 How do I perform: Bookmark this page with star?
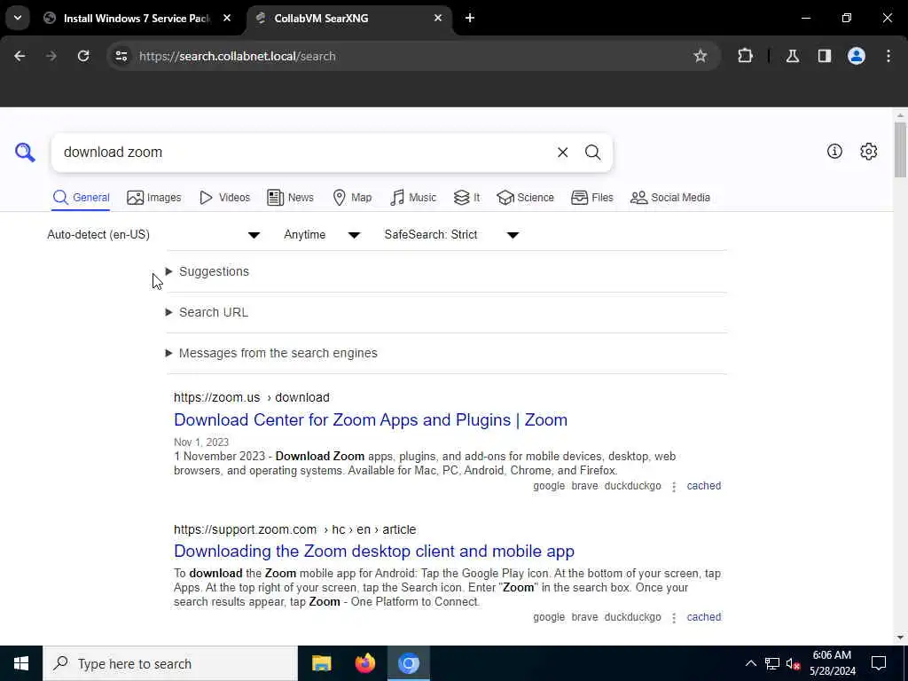701,56
